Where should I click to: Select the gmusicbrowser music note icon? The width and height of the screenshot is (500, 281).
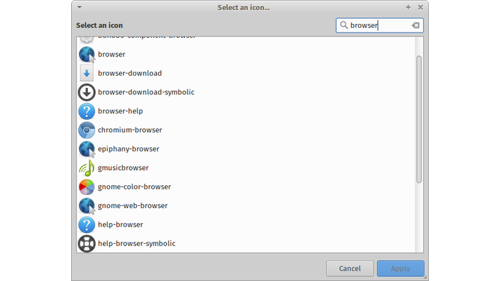pos(87,168)
